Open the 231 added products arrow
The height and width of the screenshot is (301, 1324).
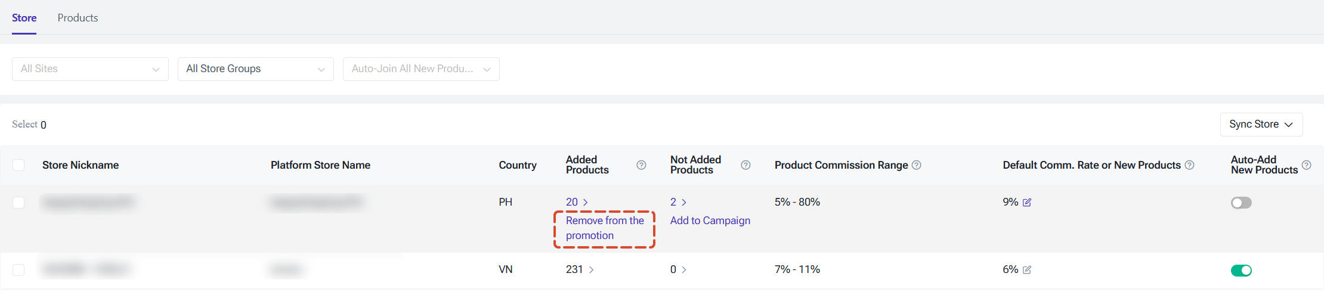coord(591,270)
